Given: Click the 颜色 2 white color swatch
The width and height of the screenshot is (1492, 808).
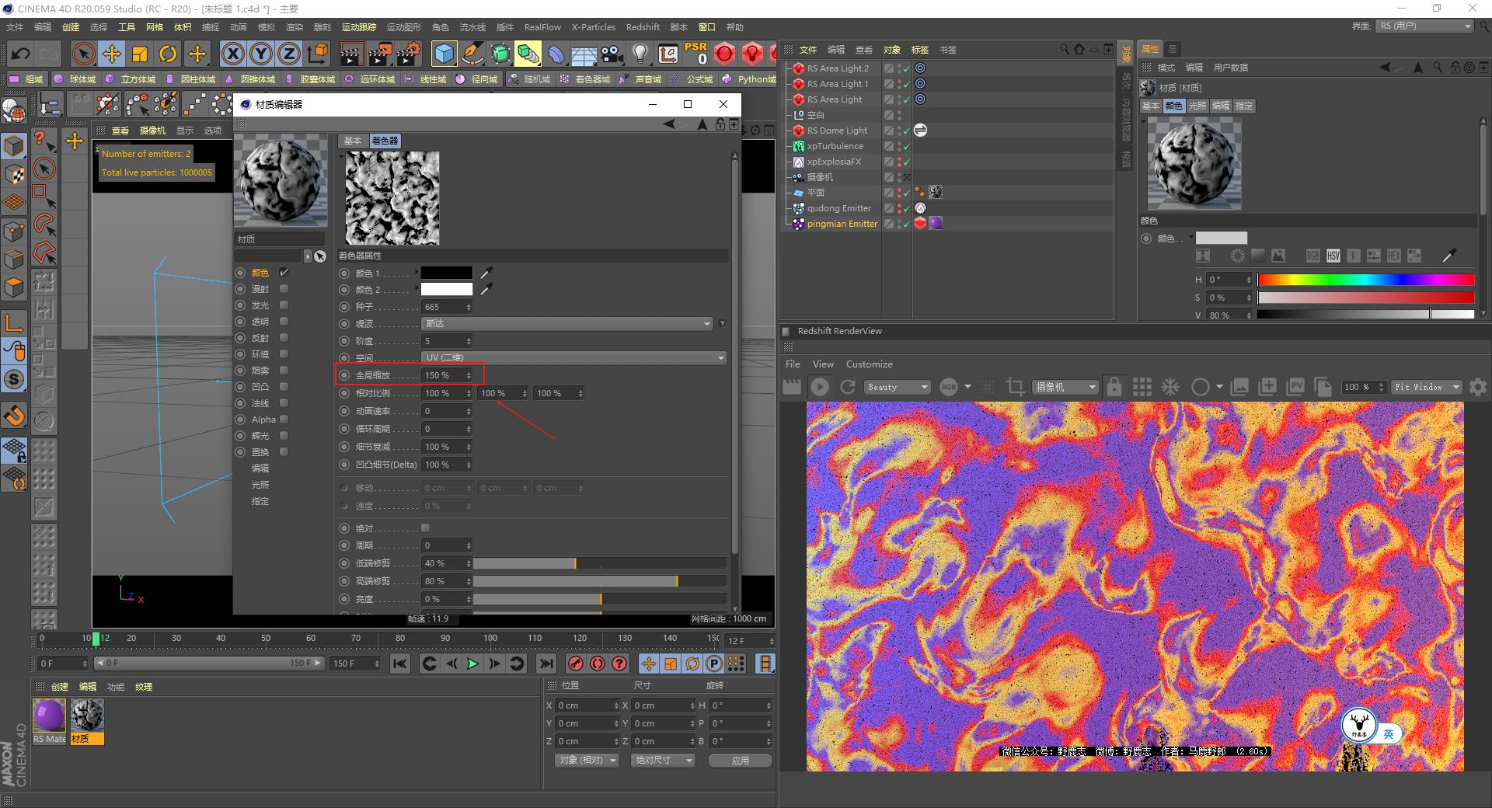Looking at the screenshot, I should click(447, 289).
